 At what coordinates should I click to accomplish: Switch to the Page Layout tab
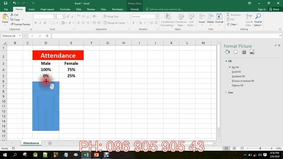click(47, 9)
